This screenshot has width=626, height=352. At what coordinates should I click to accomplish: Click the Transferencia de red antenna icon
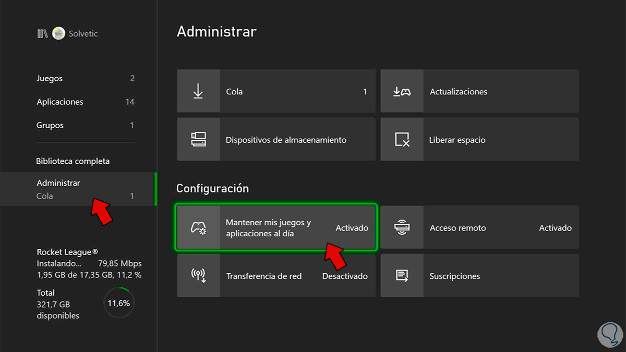198,276
